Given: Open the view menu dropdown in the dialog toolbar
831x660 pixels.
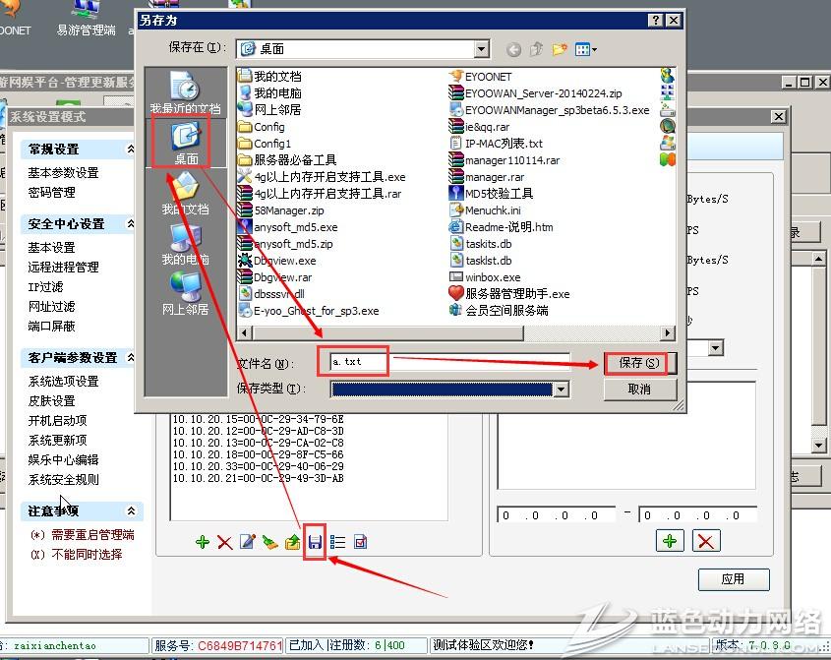Looking at the screenshot, I should click(587, 49).
